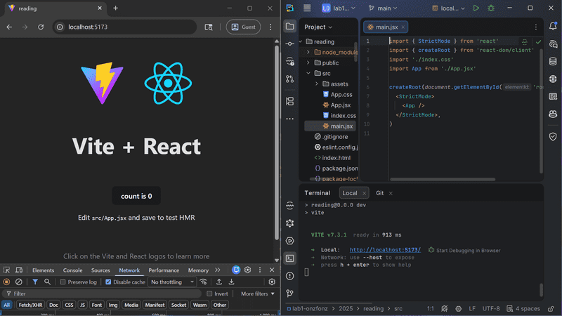Open DevTools settings gear
The width and height of the screenshot is (562, 316).
coord(248,270)
